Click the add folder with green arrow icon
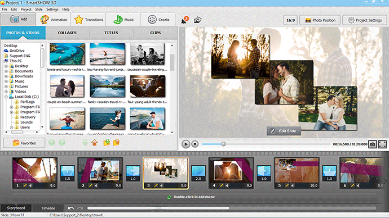The height and width of the screenshot is (218, 389). click(107, 142)
